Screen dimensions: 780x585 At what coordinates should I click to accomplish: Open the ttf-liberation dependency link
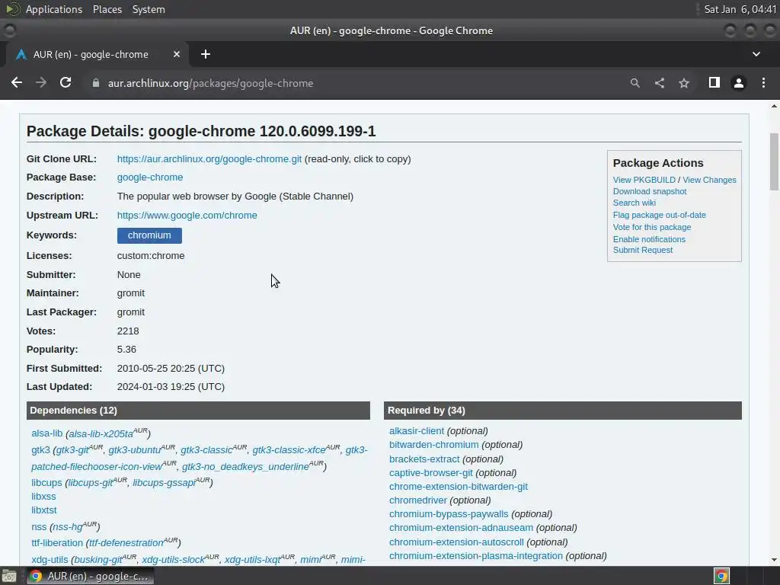pos(56,542)
